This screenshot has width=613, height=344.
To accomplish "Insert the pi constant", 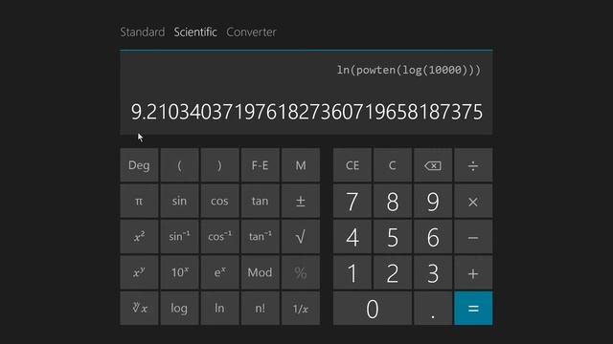I will (x=139, y=201).
